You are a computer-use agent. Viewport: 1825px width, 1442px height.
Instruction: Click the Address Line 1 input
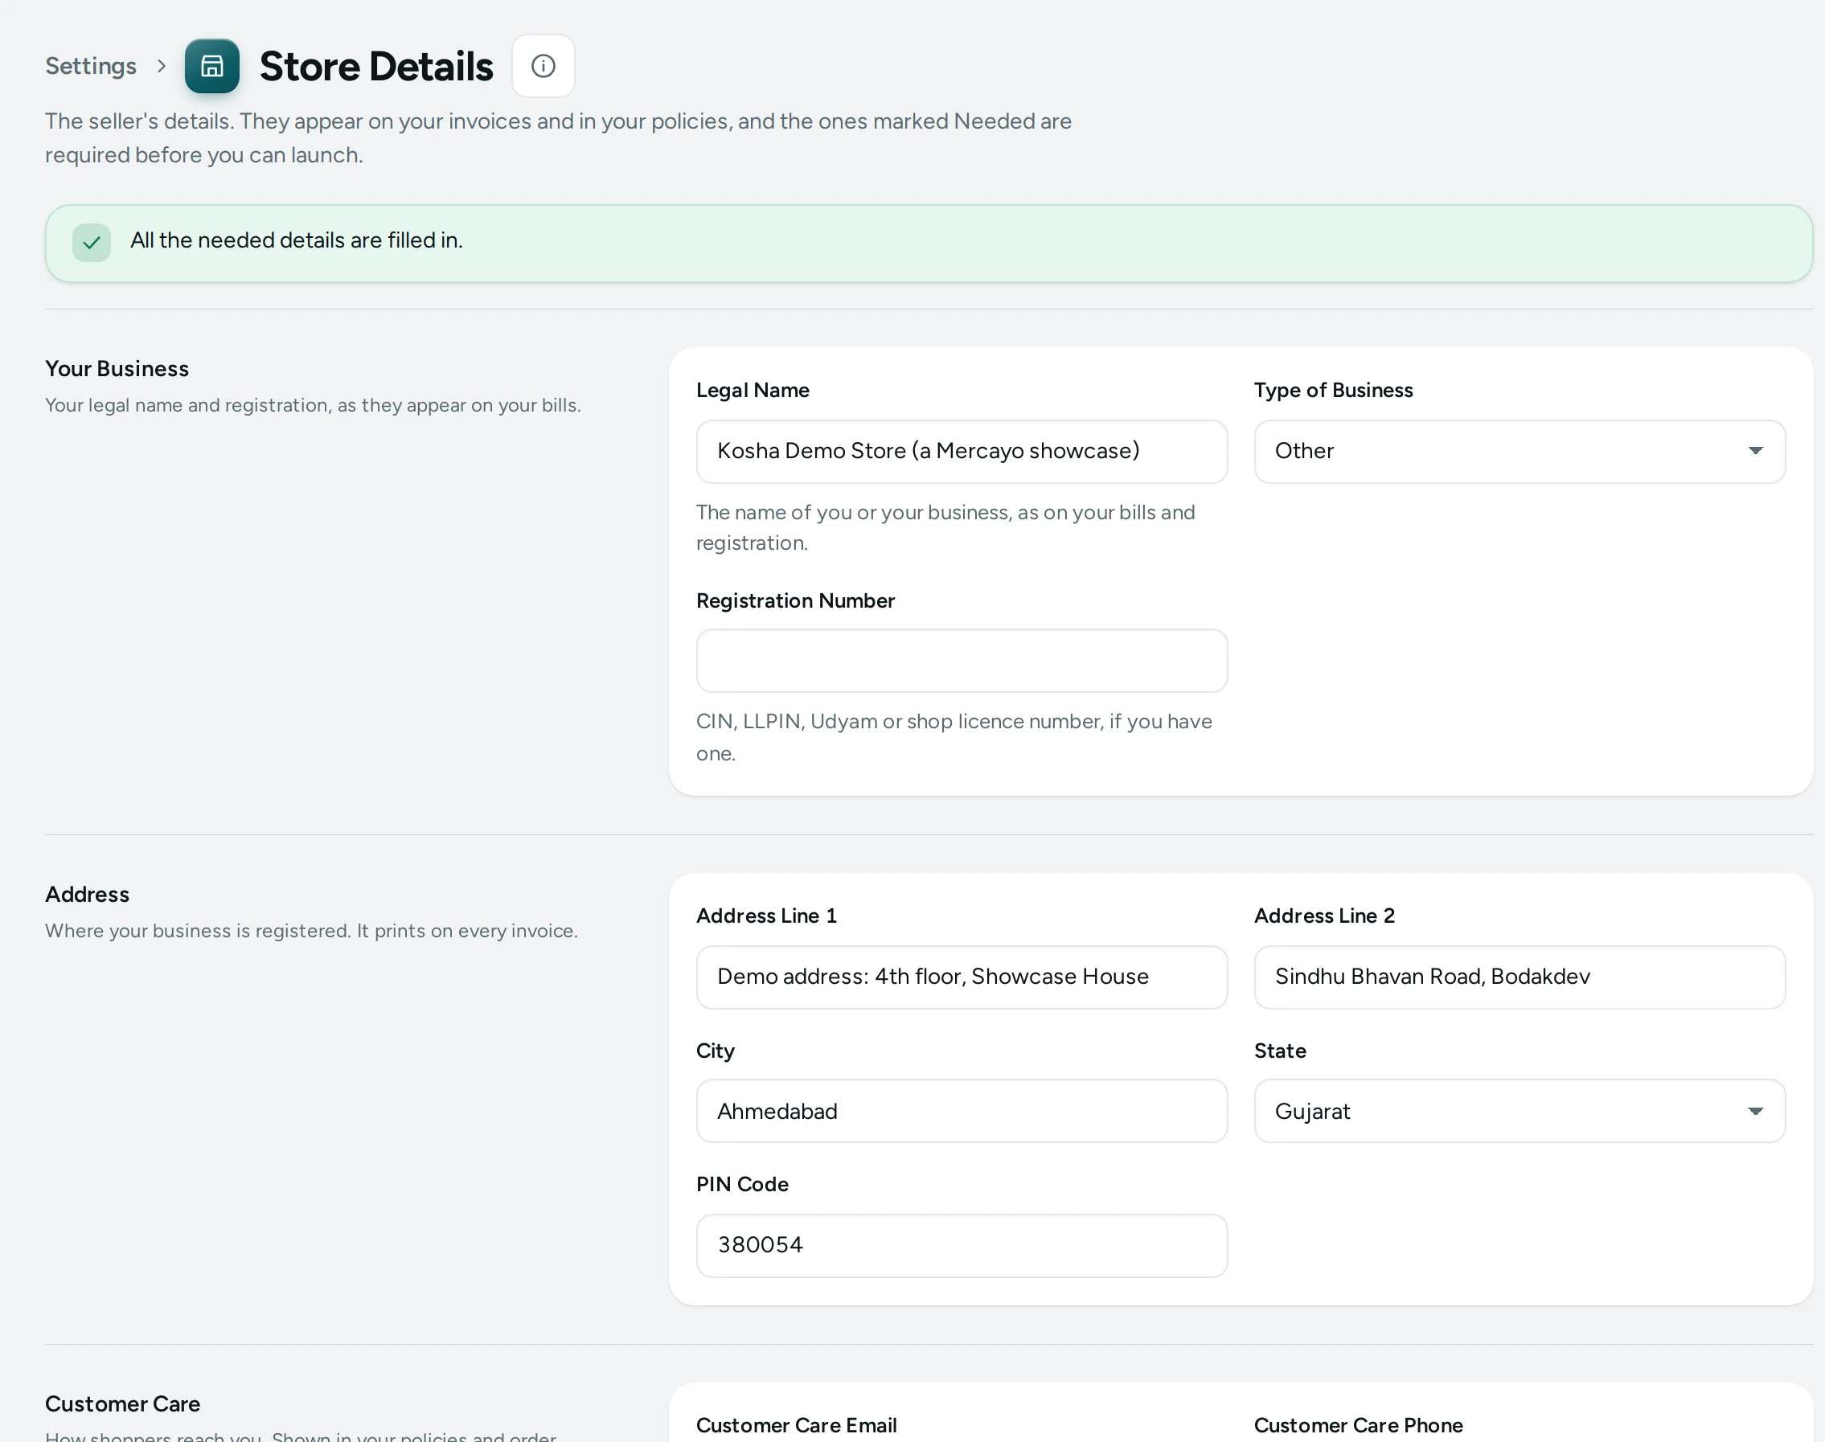[x=961, y=977]
